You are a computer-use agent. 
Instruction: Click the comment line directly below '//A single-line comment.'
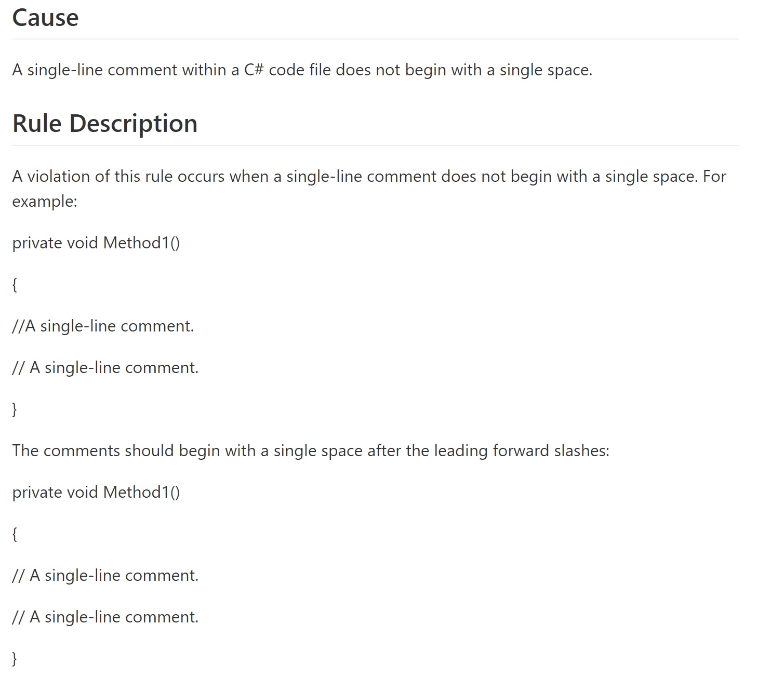click(x=105, y=367)
